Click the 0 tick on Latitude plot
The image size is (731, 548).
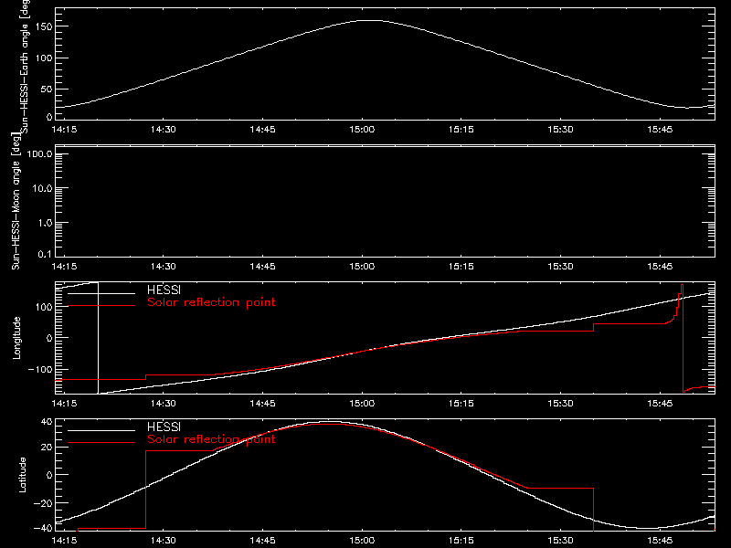click(x=49, y=475)
